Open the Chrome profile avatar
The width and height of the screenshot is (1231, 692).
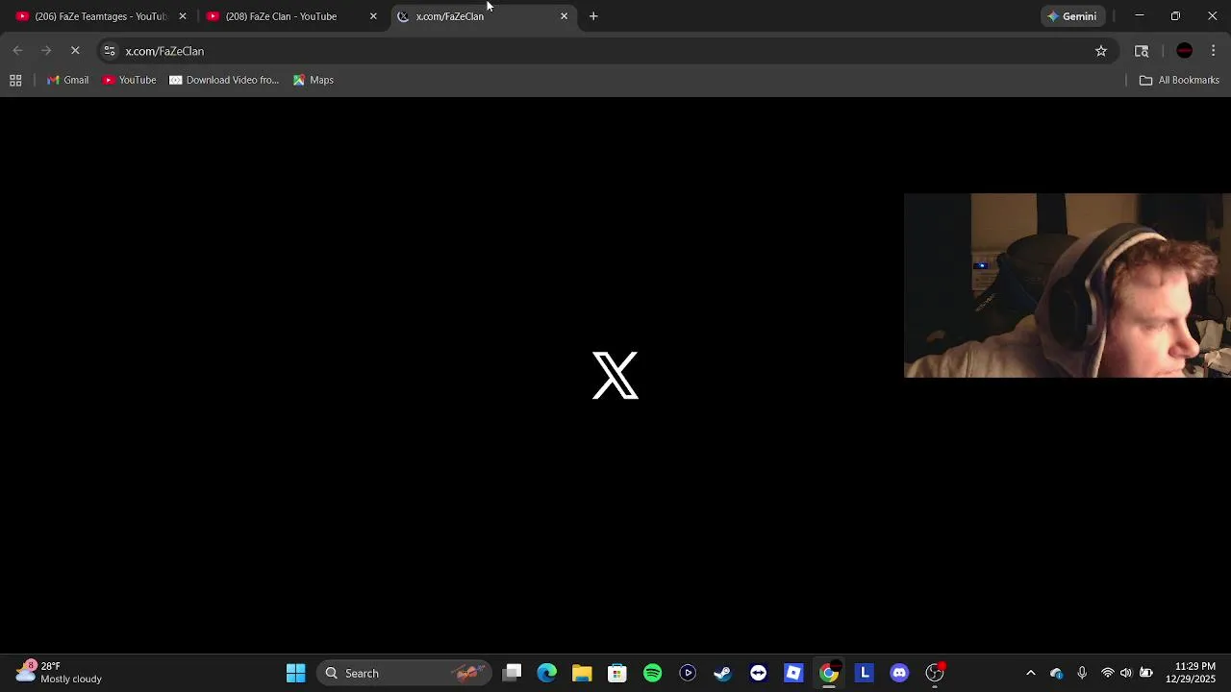(1185, 51)
